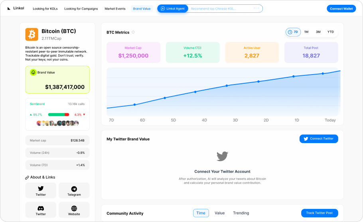
Task: Click the orange Bitcoin logo icon
Action: point(32,34)
